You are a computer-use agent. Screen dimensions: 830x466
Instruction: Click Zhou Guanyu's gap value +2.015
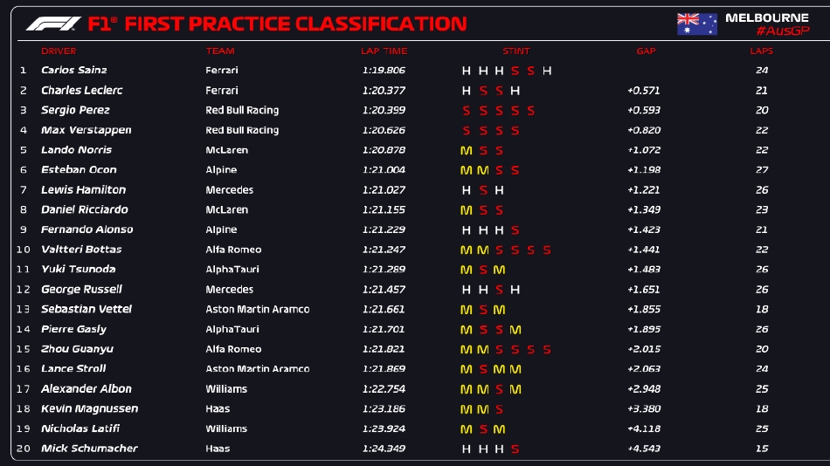[x=643, y=350]
